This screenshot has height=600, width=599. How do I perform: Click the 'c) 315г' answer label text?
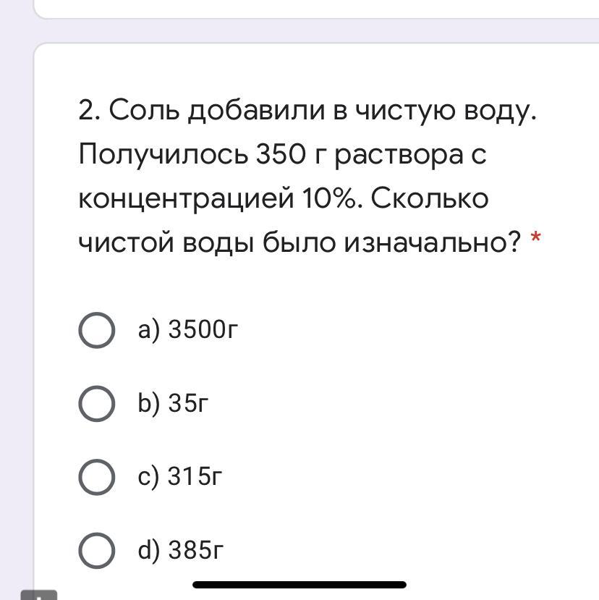click(180, 478)
